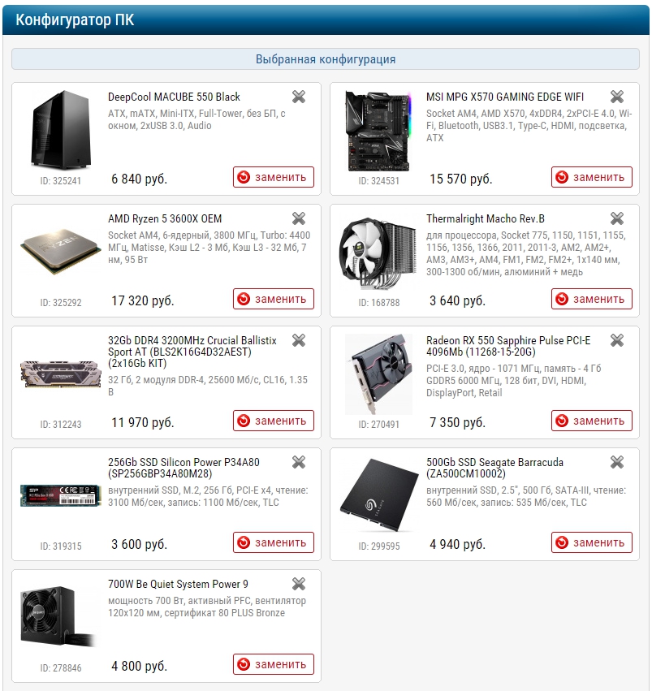This screenshot has height=691, width=652.
Task: Replace the DeepCool case with заменить button
Action: click(x=273, y=177)
